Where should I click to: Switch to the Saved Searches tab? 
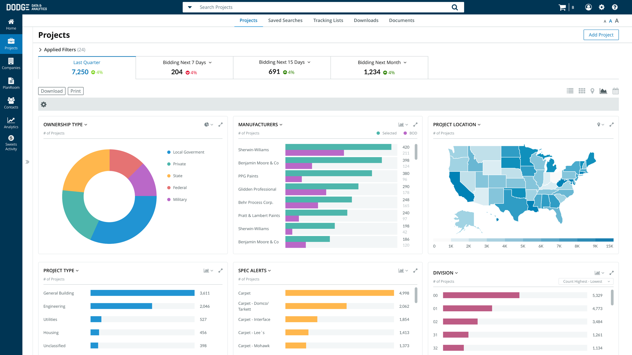click(x=285, y=20)
